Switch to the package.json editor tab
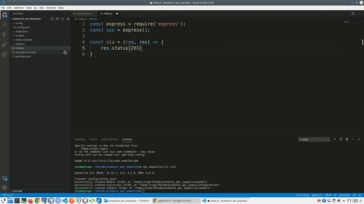Viewport: 364px width, 204px height. click(84, 14)
